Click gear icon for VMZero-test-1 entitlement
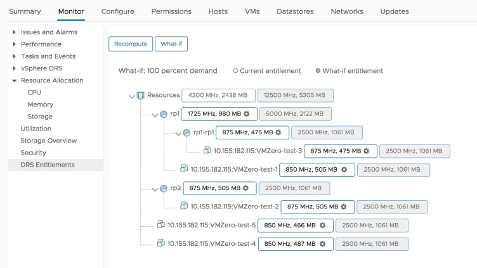477x268 pixels. (x=344, y=169)
